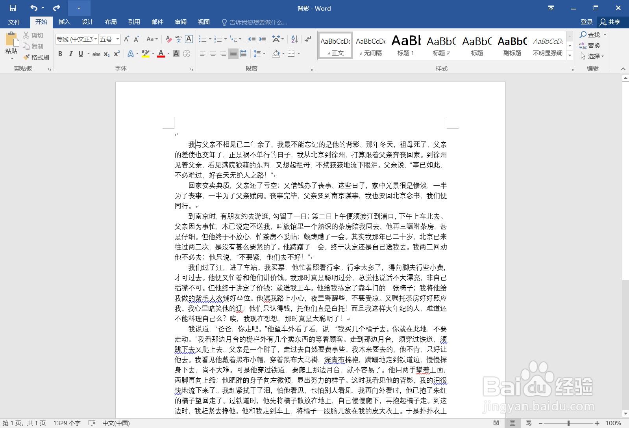The width and height of the screenshot is (629, 428).
Task: Align text right
Action: (x=223, y=54)
